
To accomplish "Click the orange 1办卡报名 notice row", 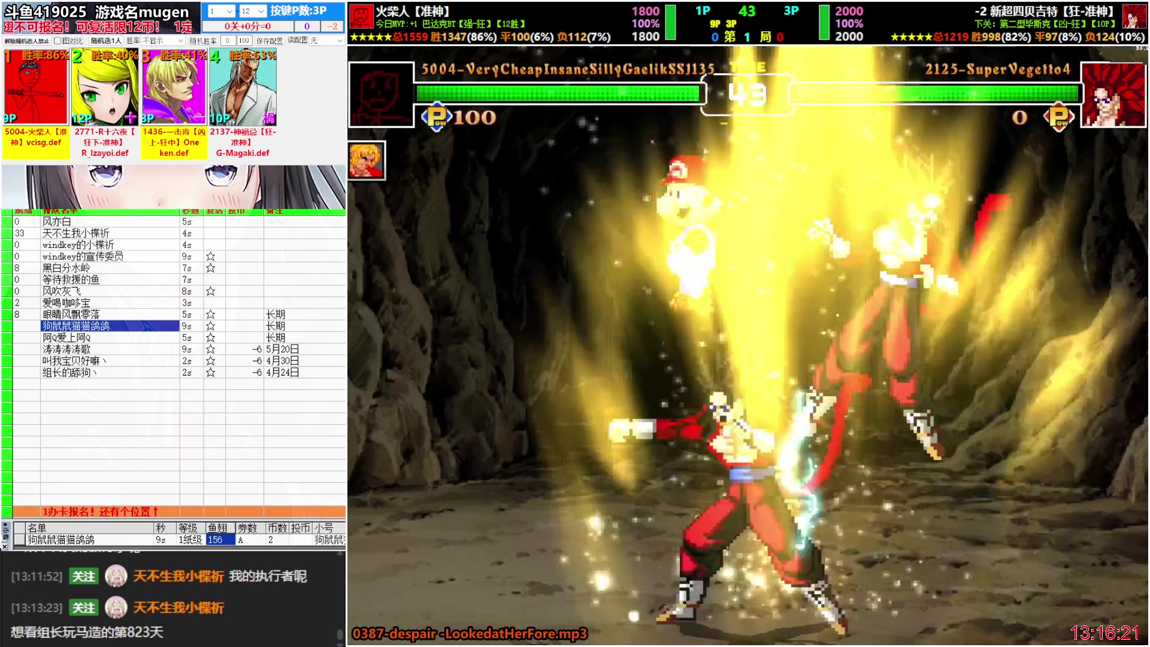I will [x=179, y=512].
